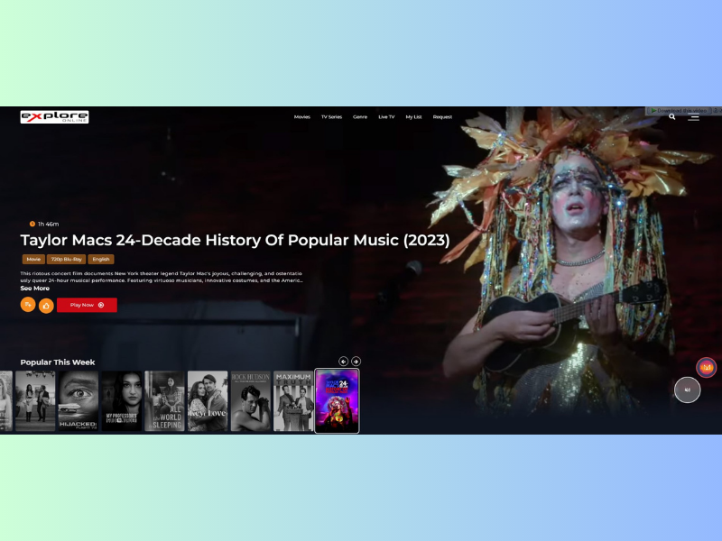Open the Movies menu
Viewport: 722px width, 541px height.
(302, 117)
